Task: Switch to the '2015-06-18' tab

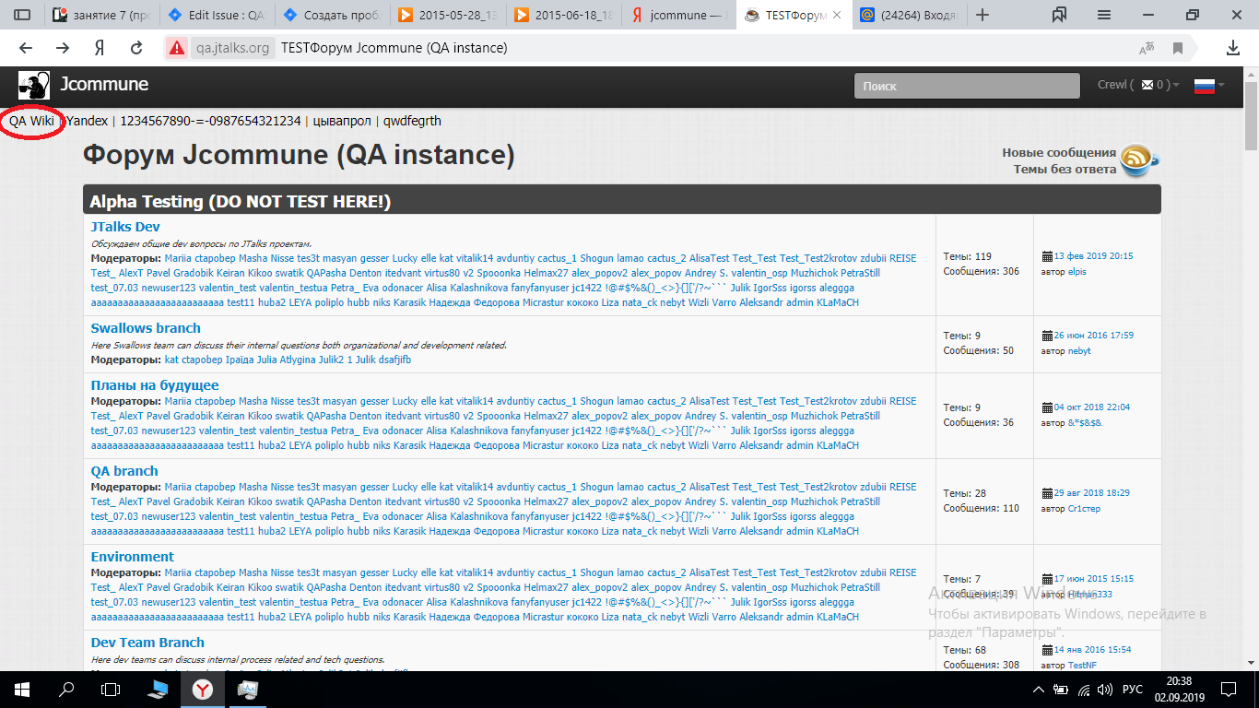Action: click(562, 15)
